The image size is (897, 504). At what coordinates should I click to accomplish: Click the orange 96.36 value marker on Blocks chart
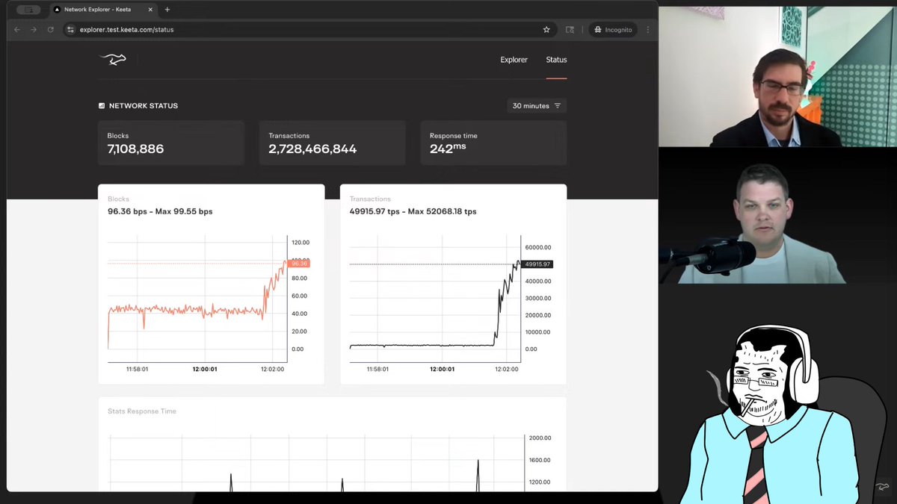[300, 264]
